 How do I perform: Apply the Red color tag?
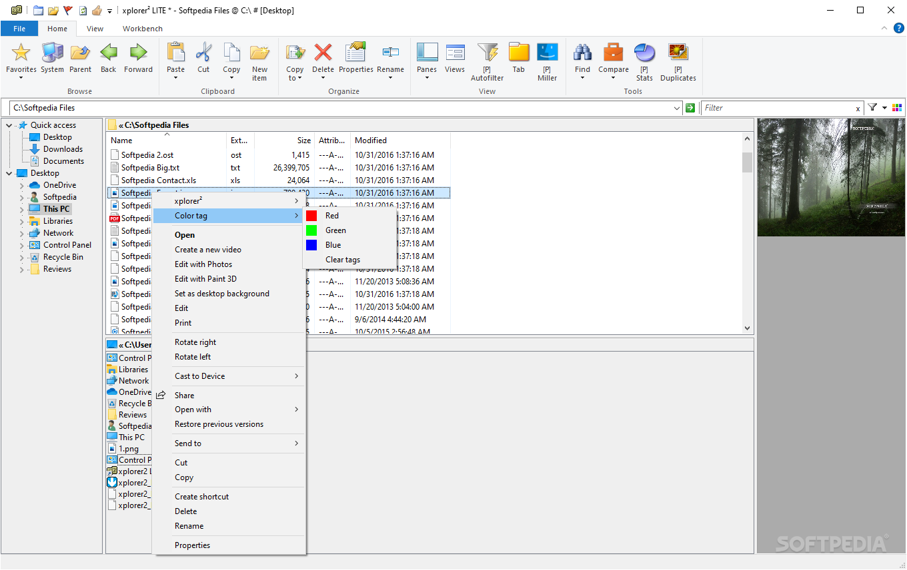click(x=350, y=216)
